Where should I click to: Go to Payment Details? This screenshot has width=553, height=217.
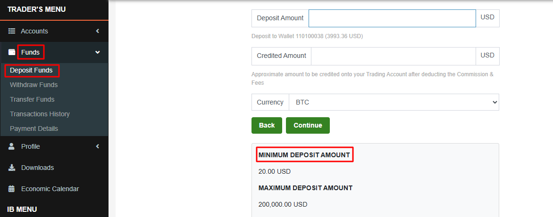[x=34, y=129]
